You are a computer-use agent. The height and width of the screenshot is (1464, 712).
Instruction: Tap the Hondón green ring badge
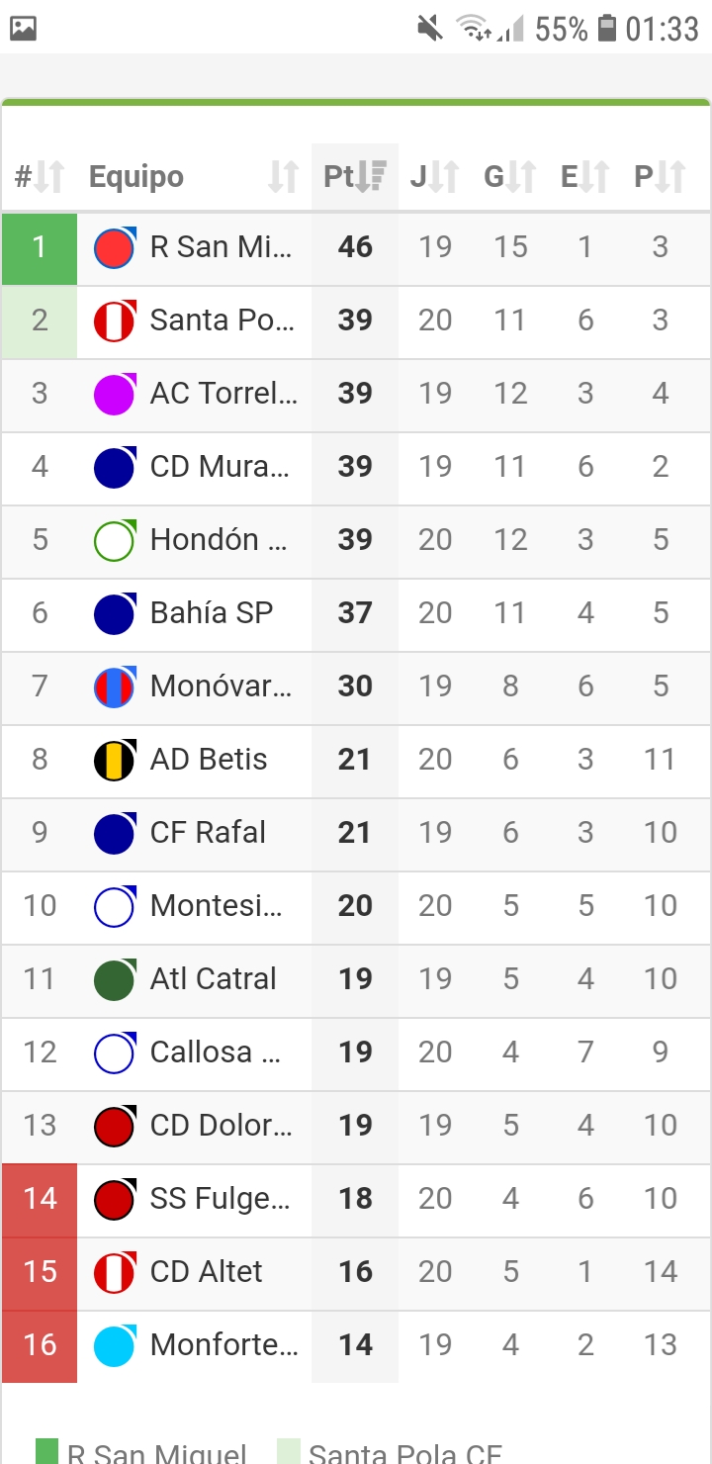pos(115,540)
